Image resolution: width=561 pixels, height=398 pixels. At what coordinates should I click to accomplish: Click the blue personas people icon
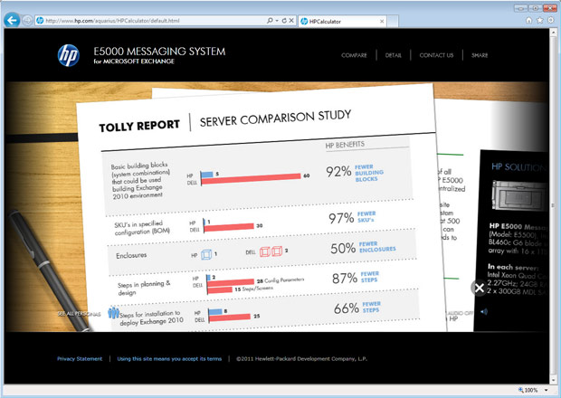tap(113, 313)
